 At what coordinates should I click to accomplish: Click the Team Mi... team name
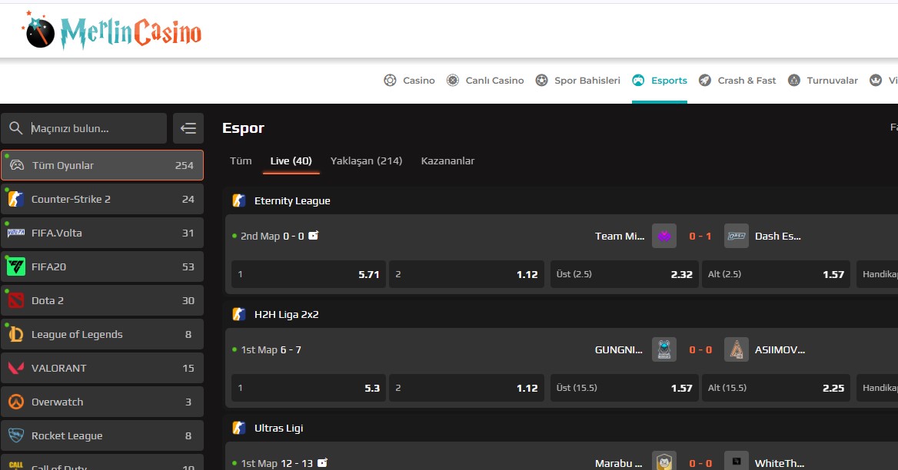(620, 236)
